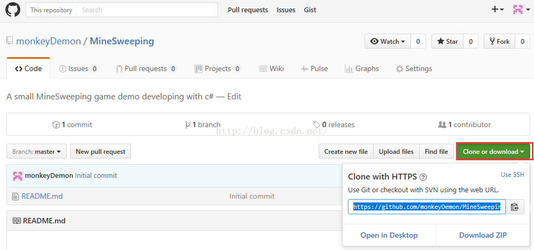Click the GitHub Octocat logo
The width and height of the screenshot is (534, 250).
[13, 10]
